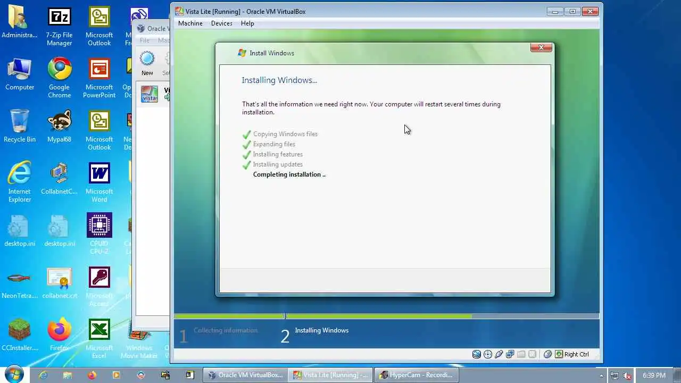This screenshot has width=681, height=383.
Task: Click Show Desktop button at taskbar end
Action: [677, 375]
